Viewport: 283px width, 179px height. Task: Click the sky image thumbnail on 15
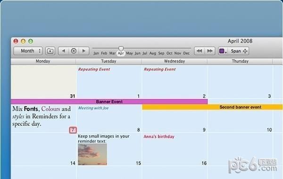tap(92, 155)
